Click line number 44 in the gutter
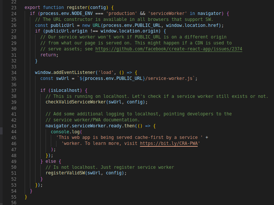 coord(14,132)
